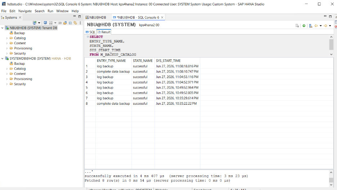Image resolution: width=337 pixels, height=190 pixels.
Task: Open the Edit menu
Action: [x=12, y=11]
